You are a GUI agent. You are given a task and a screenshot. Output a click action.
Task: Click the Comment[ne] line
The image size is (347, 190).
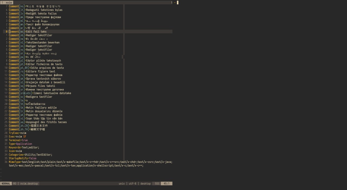tap(28, 39)
